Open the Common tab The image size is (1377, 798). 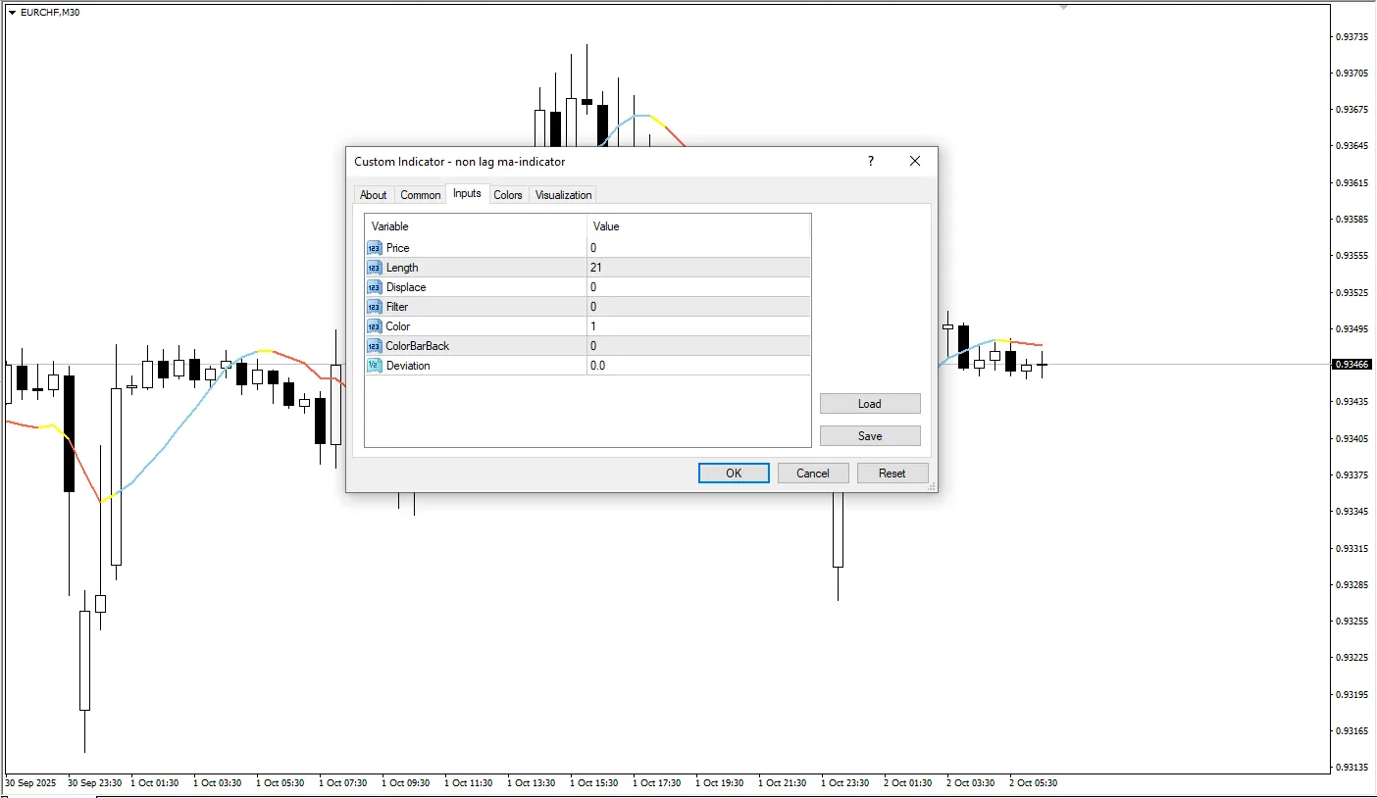tap(420, 195)
